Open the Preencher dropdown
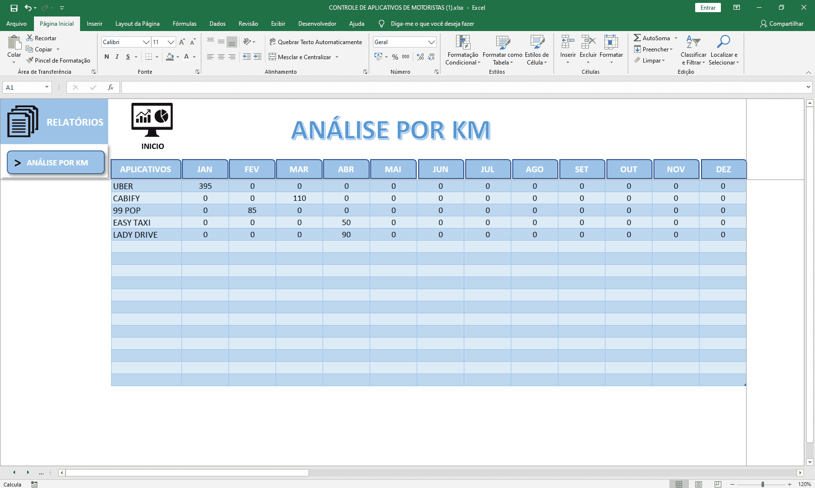The height and width of the screenshot is (488, 815). pyautogui.click(x=653, y=49)
